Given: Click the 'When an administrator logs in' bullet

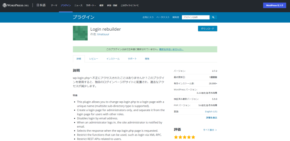Looking at the screenshot, I should pos(120,124).
